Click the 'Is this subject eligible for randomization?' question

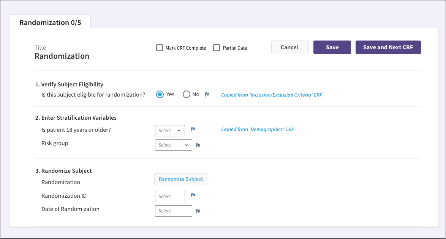point(93,95)
